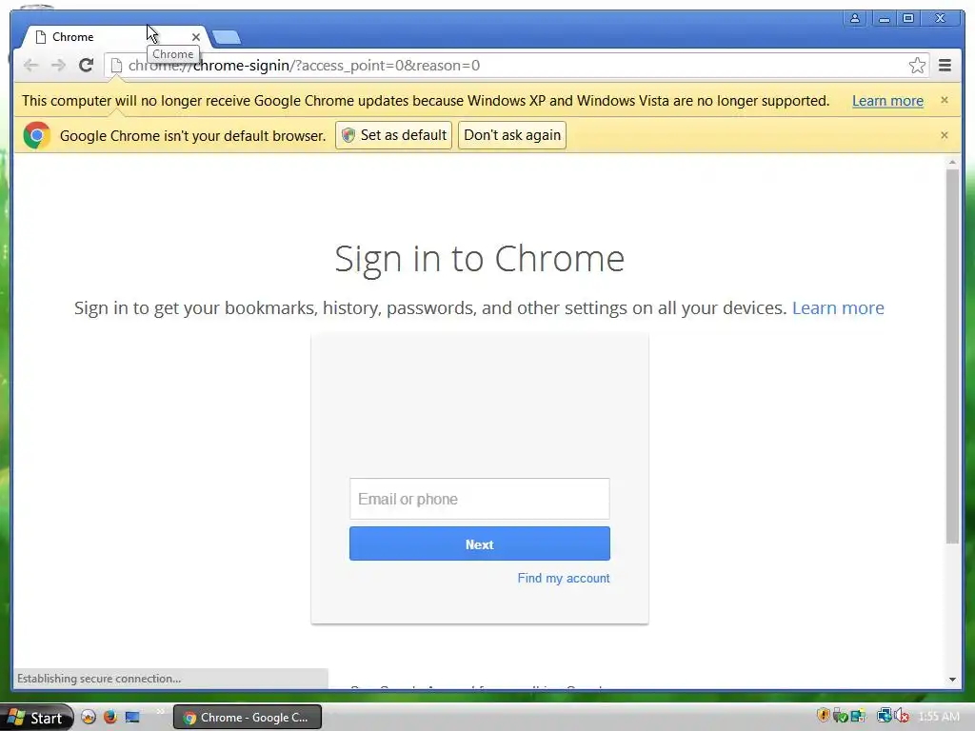The image size is (975, 731).
Task: Dismiss the default browser infobar
Action: tap(944, 135)
